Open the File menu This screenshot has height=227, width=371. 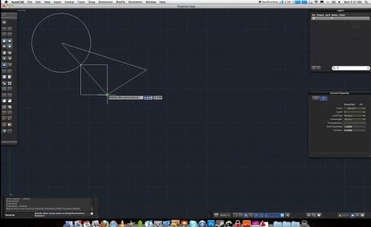point(30,2)
